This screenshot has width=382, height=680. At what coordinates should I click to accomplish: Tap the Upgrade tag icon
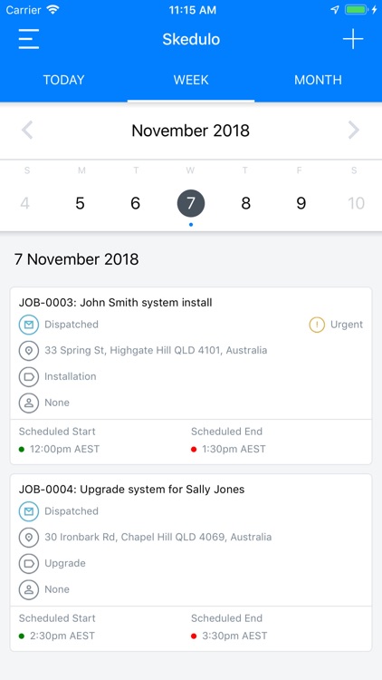tap(29, 563)
